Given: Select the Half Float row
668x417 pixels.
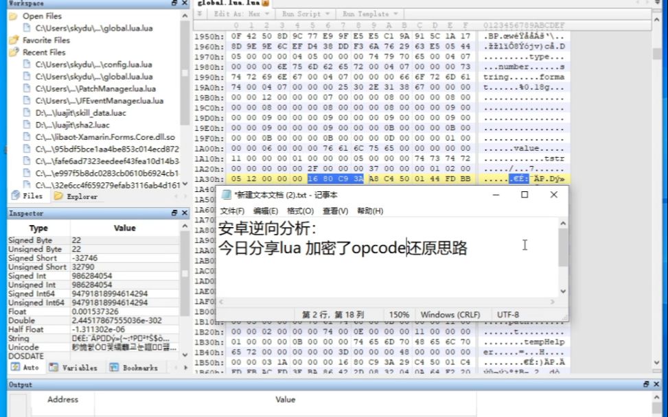Looking at the screenshot, I should pyautogui.click(x=93, y=330).
